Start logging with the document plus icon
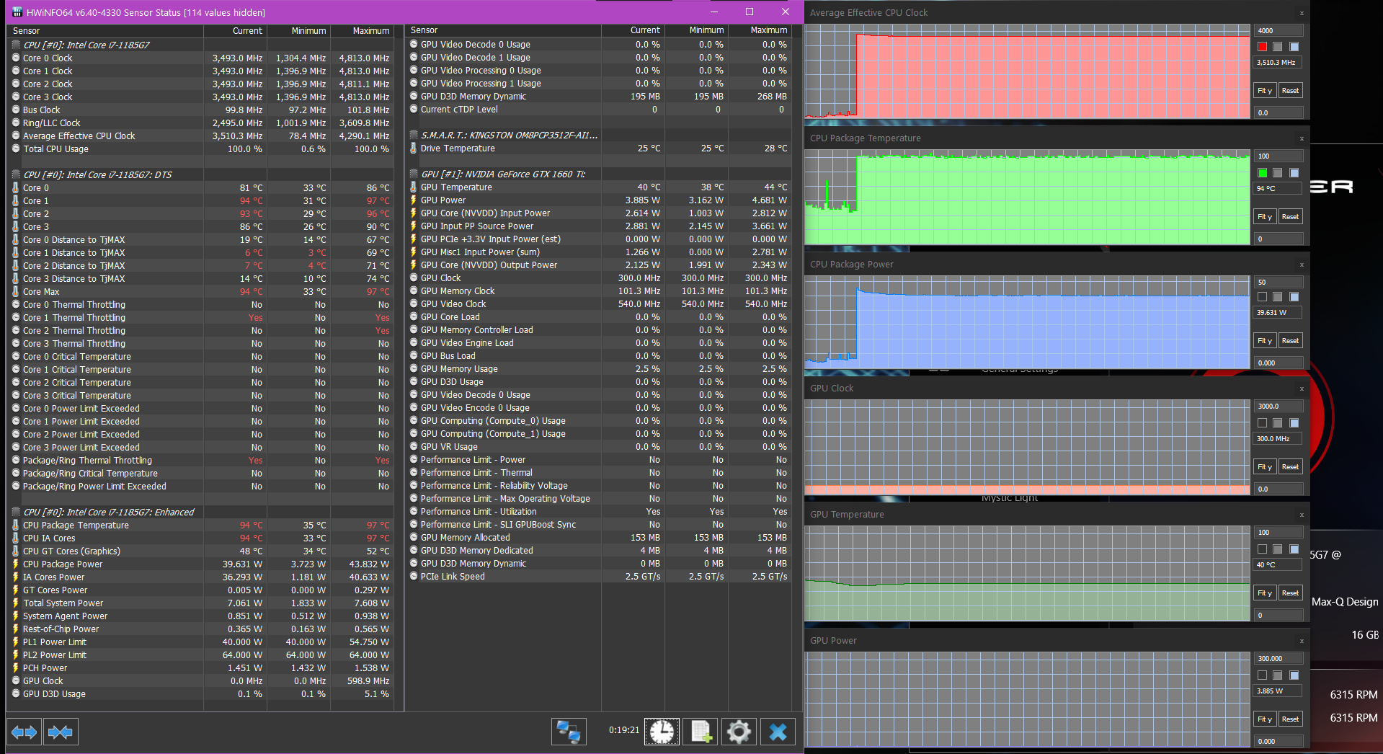The height and width of the screenshot is (754, 1383). (x=701, y=732)
